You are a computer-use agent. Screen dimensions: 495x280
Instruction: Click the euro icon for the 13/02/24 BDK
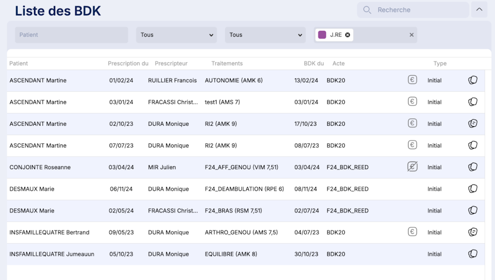pyautogui.click(x=413, y=80)
